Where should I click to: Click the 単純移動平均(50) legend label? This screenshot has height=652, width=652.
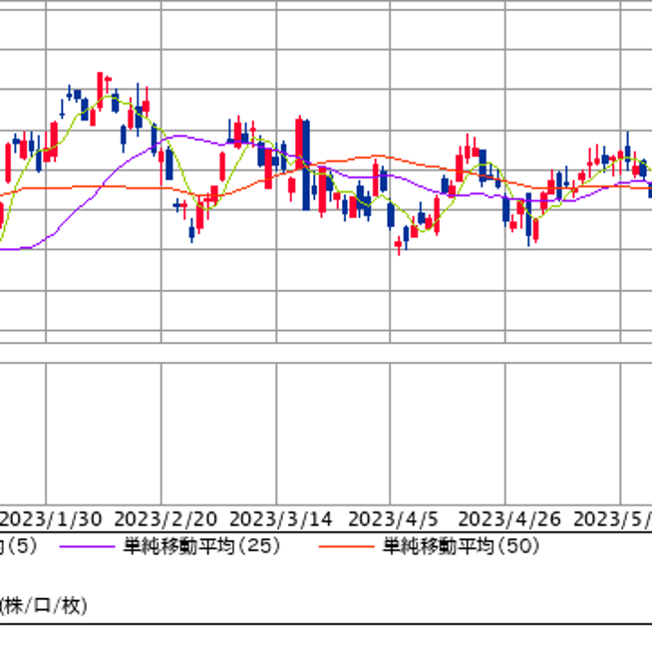click(461, 546)
